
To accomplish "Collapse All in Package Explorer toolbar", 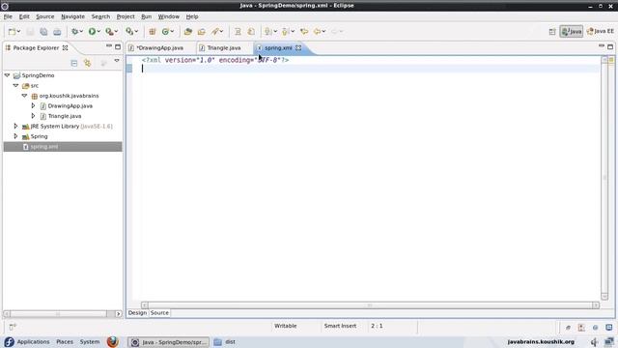I will pos(74,63).
